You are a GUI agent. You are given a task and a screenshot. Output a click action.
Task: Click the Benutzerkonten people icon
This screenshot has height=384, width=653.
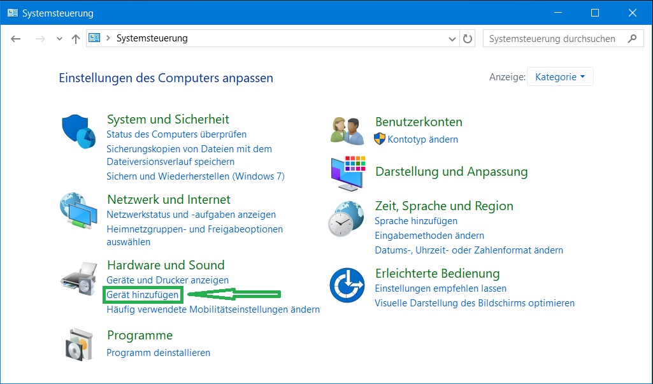[x=347, y=131]
